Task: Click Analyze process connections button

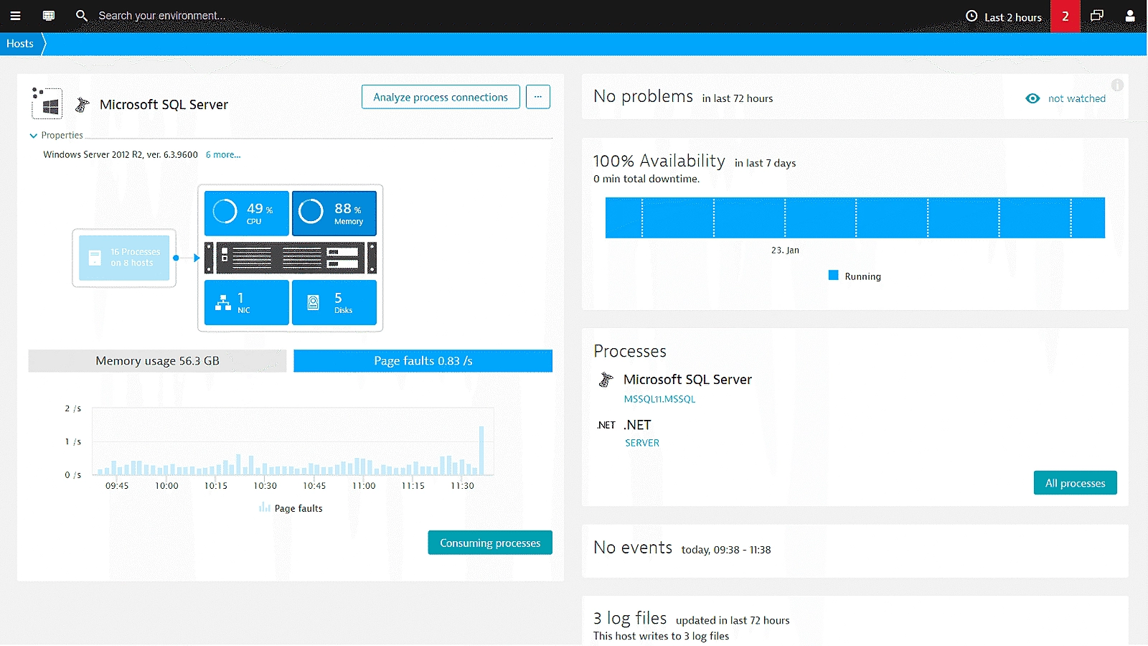Action: [441, 97]
